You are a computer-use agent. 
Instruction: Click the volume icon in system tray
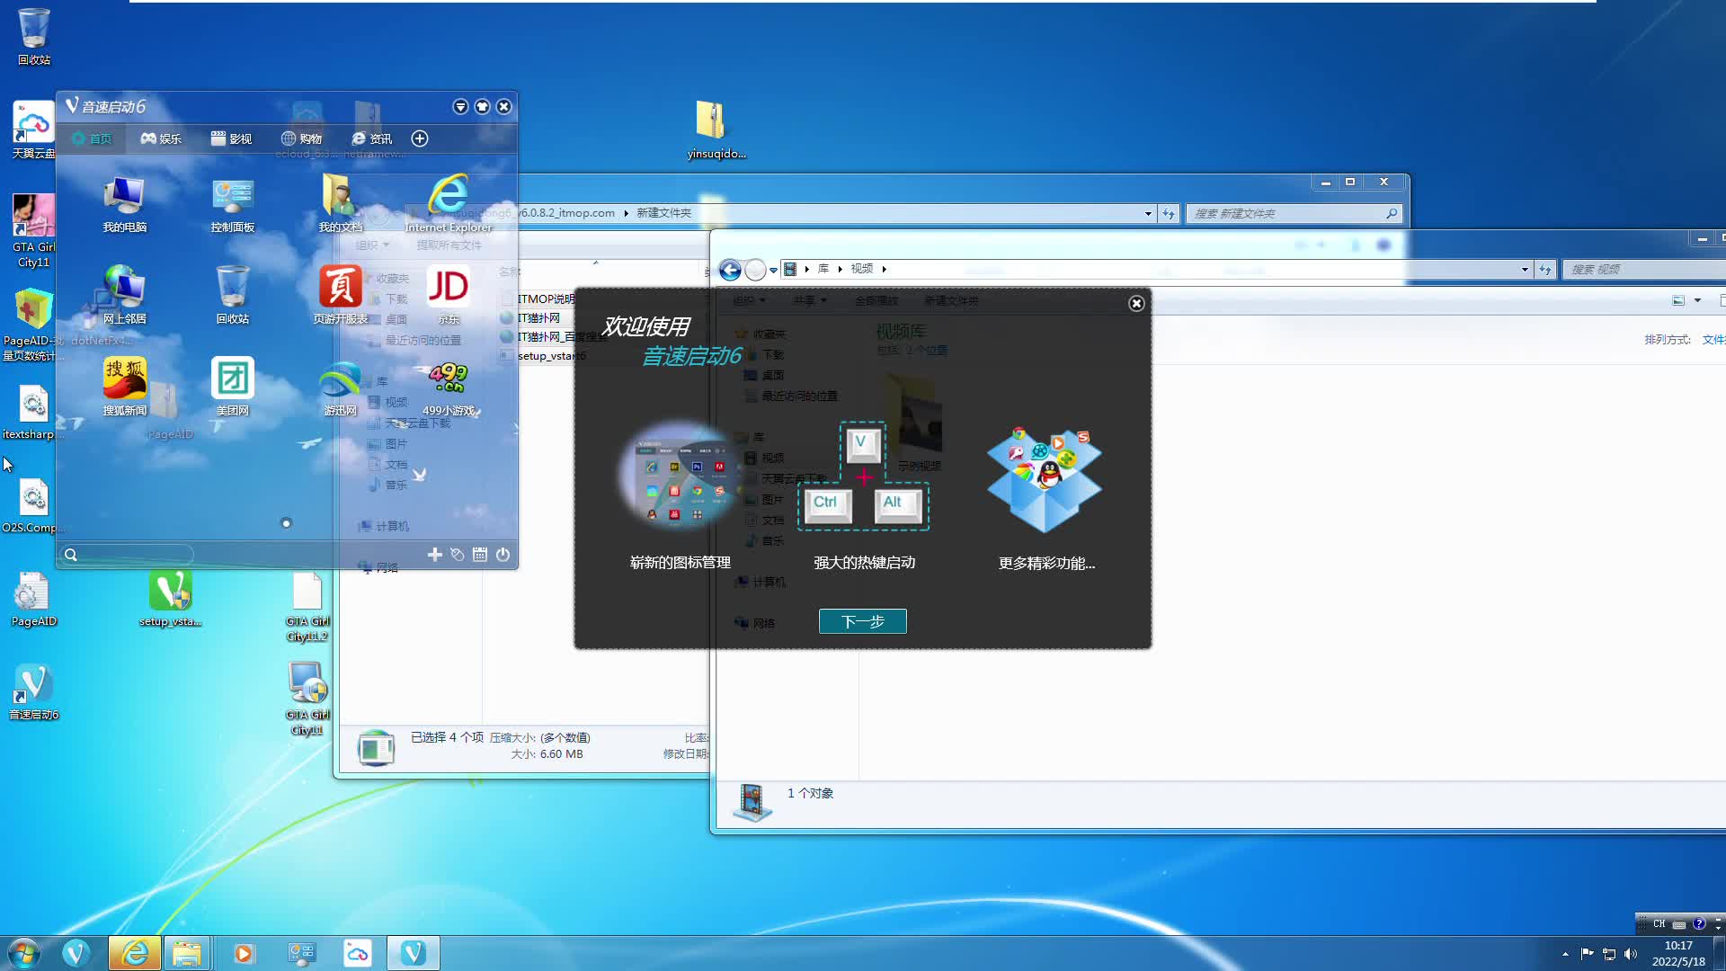tap(1631, 954)
